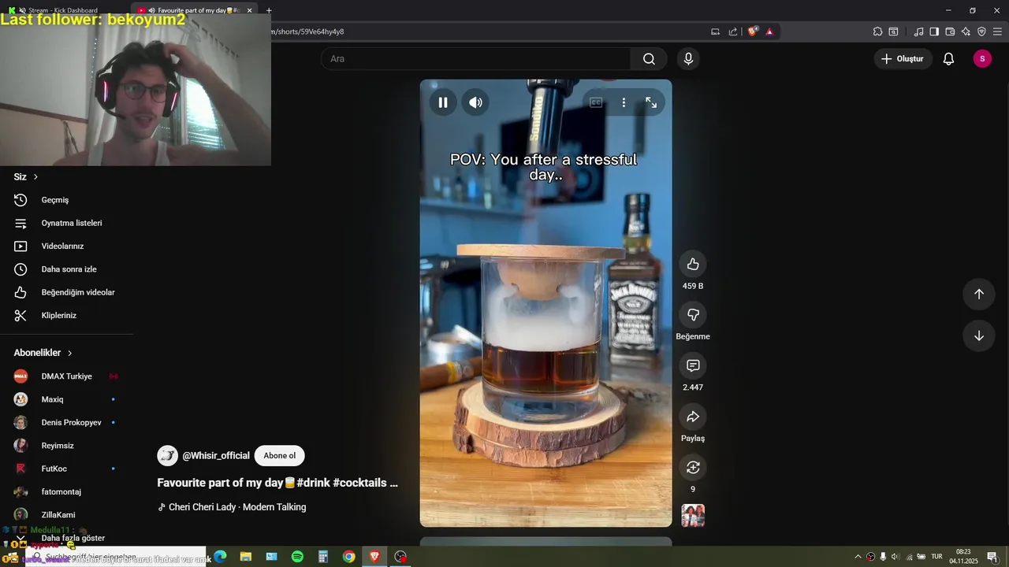
Task: Go to the next Short with down arrow
Action: (x=979, y=336)
